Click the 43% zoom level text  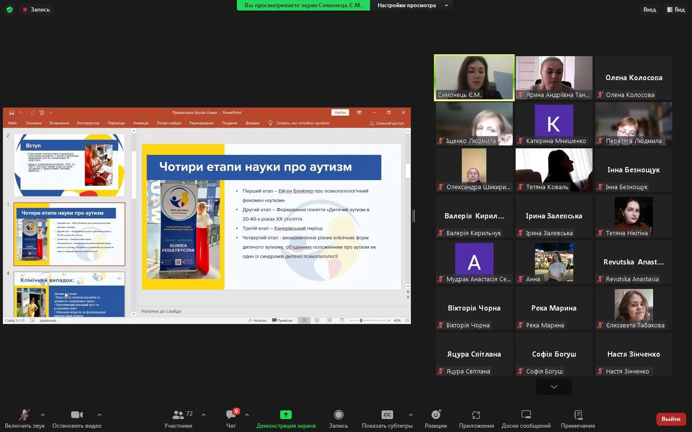397,320
